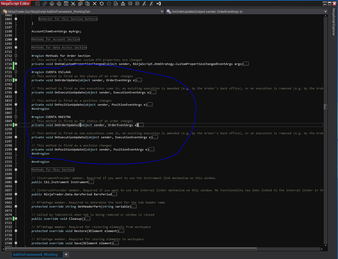
Task: Expand the OnPositionUpdate2 method on line 2299
Action: [16, 149]
